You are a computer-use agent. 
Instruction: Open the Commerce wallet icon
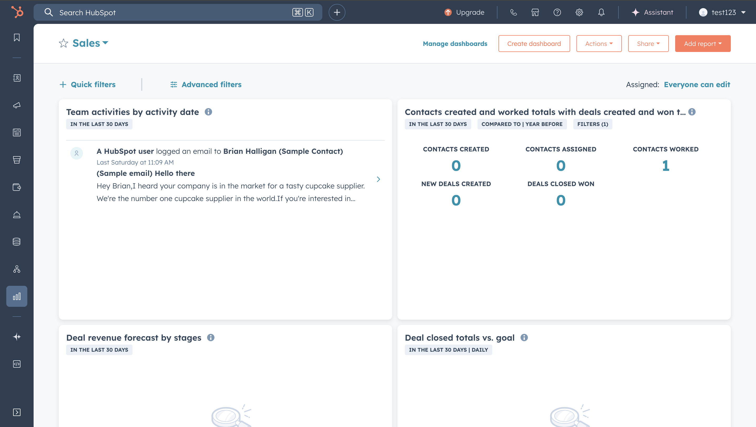(x=17, y=187)
